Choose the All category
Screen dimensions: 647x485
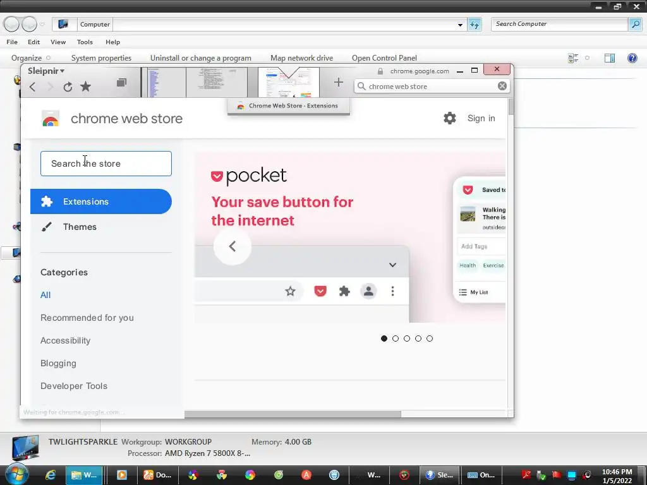tap(45, 295)
